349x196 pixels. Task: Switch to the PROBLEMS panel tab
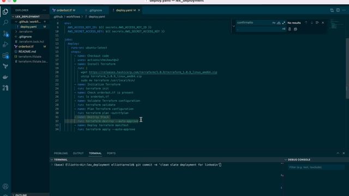click(61, 154)
